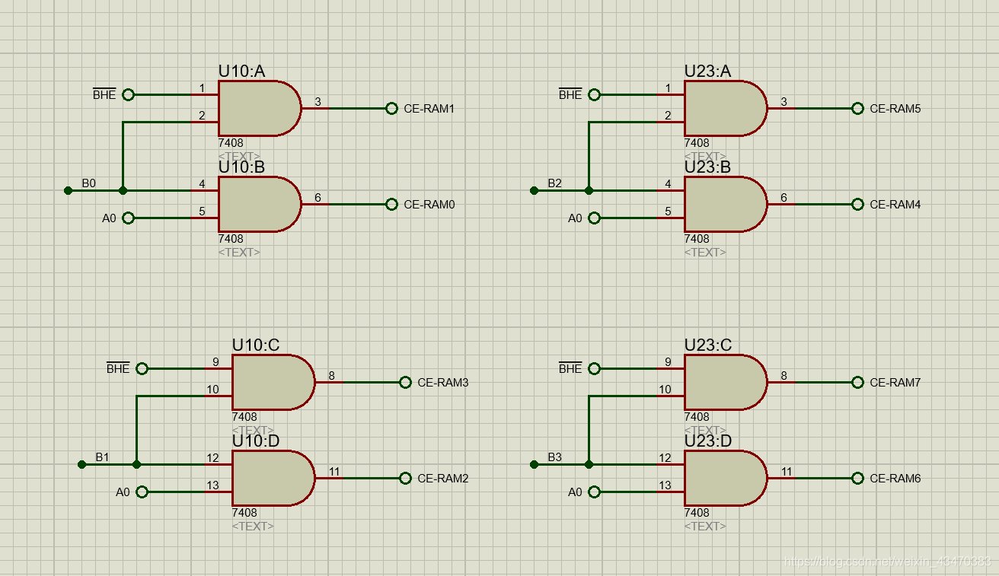Click the 7408 value label below U10:D
The height and width of the screenshot is (576, 999).
click(244, 513)
